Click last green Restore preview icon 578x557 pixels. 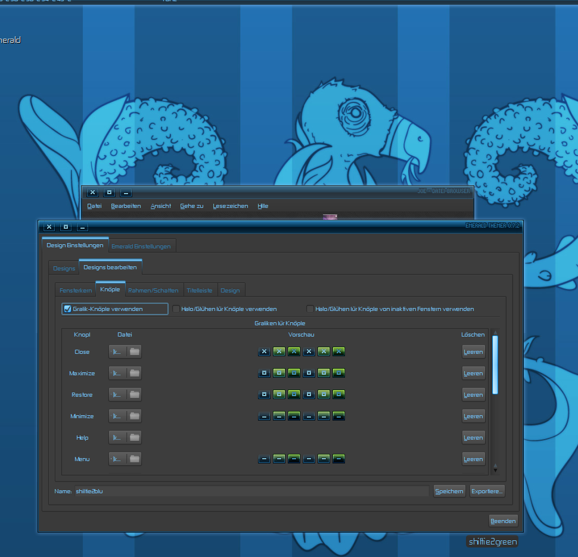point(339,394)
